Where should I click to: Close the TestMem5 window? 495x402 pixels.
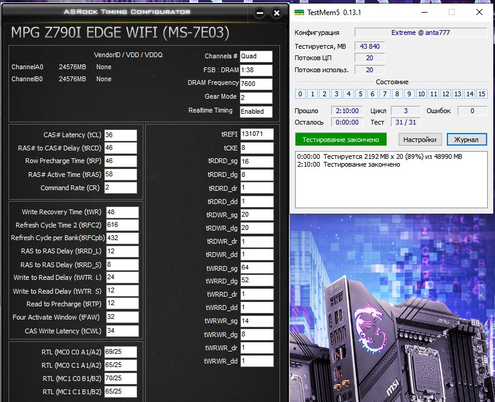[479, 12]
